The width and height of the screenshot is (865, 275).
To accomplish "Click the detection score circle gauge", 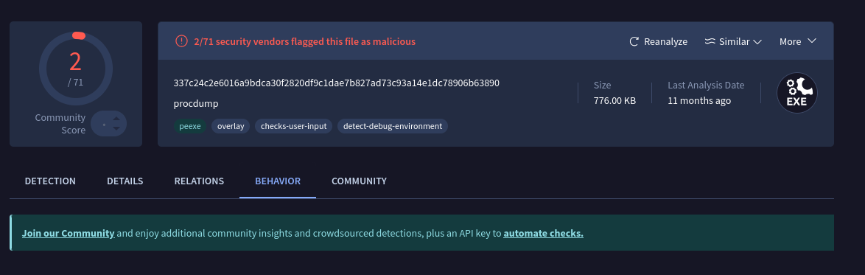I will click(76, 69).
